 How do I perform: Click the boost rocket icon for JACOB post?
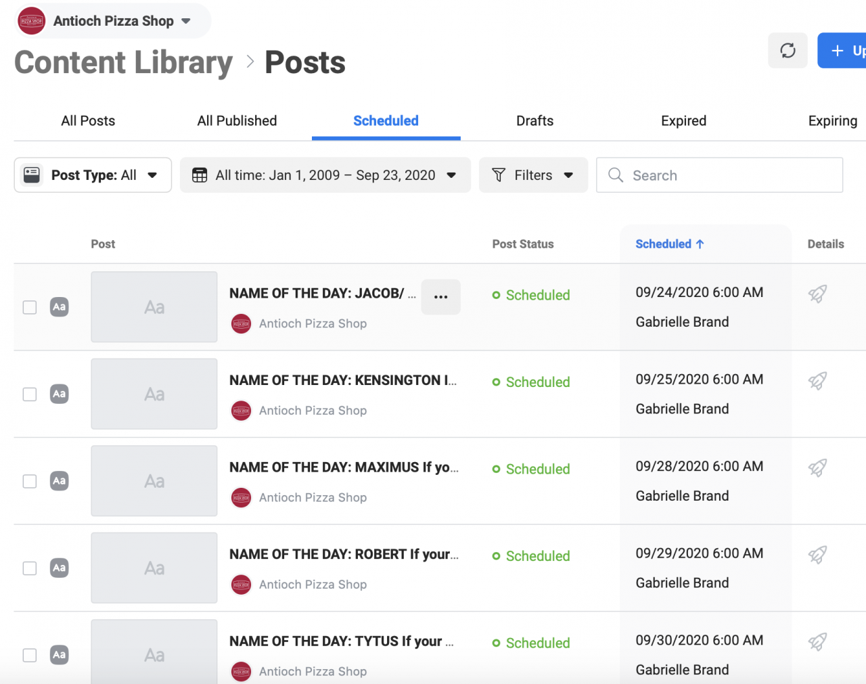coord(817,294)
